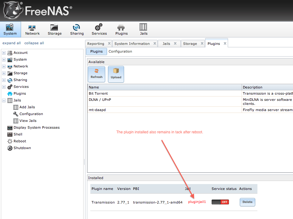Click the collapse all link
The height and width of the screenshot is (219, 293).
[x=34, y=43]
